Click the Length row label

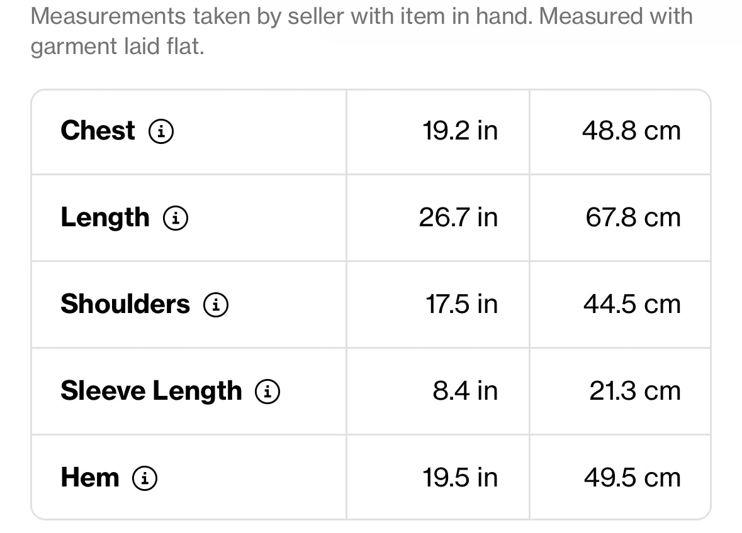(105, 217)
